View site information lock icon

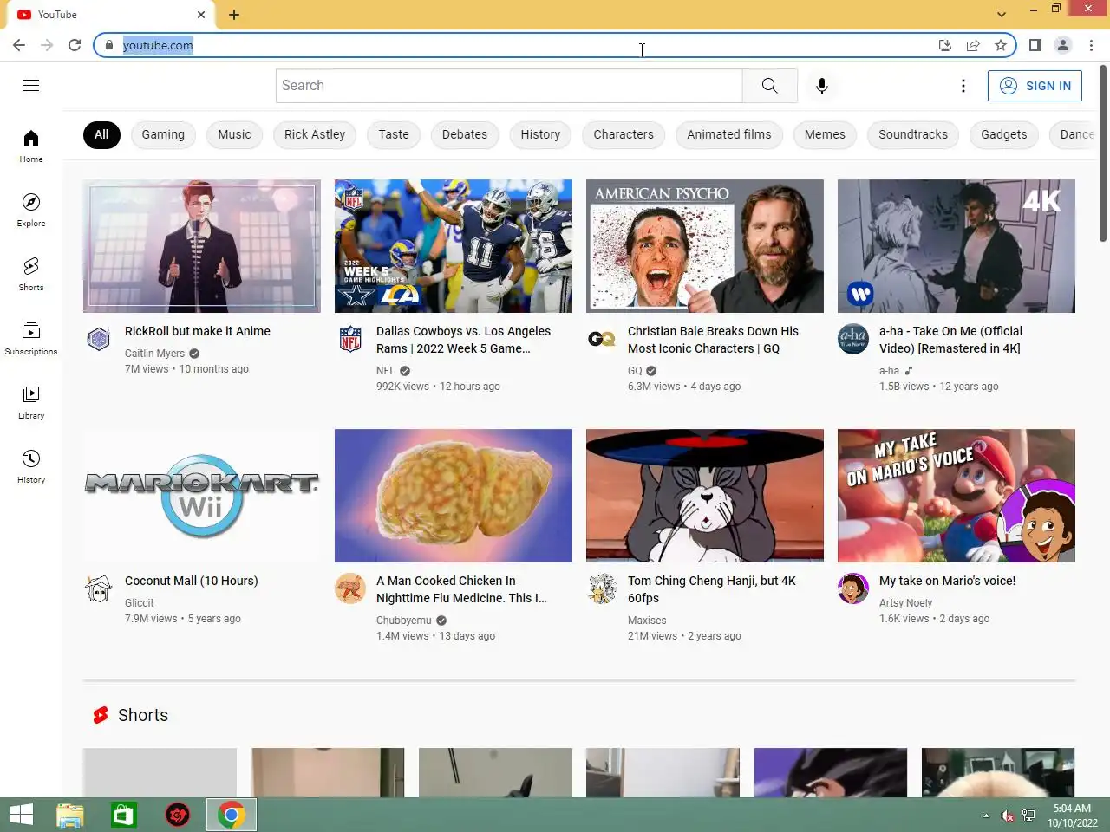click(x=109, y=45)
